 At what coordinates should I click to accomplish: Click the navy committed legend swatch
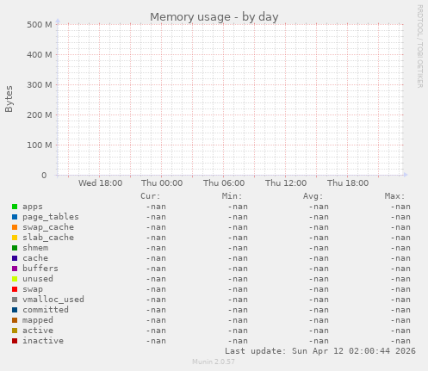pos(15,310)
